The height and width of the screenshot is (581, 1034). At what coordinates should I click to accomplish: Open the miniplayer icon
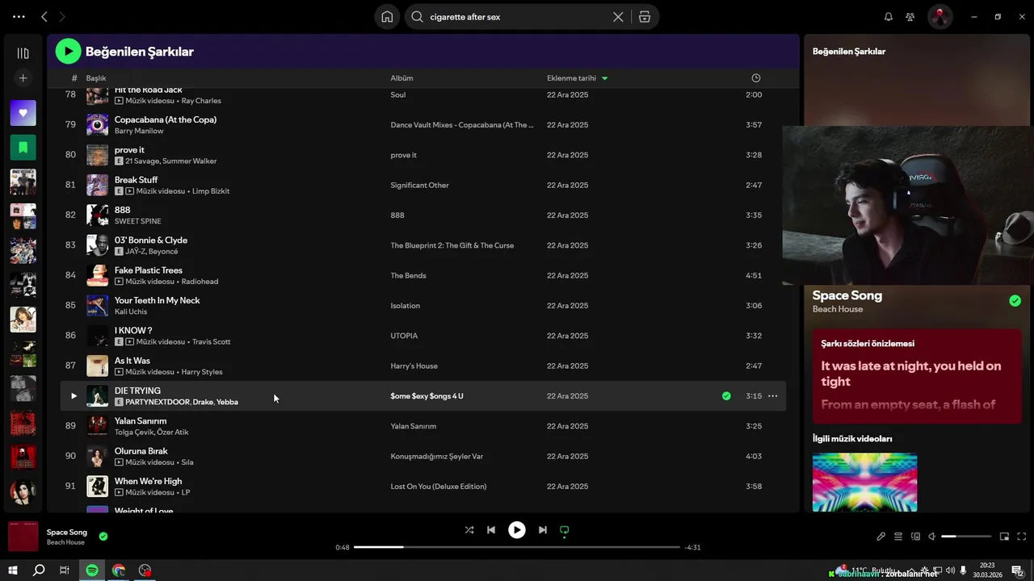coord(1004,537)
